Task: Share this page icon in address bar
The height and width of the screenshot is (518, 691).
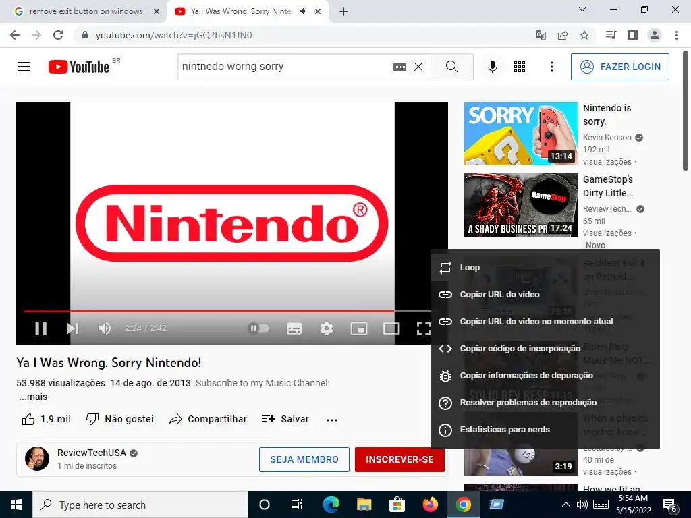Action: 563,35
